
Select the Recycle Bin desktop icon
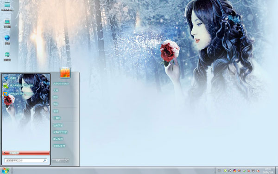point(7,57)
